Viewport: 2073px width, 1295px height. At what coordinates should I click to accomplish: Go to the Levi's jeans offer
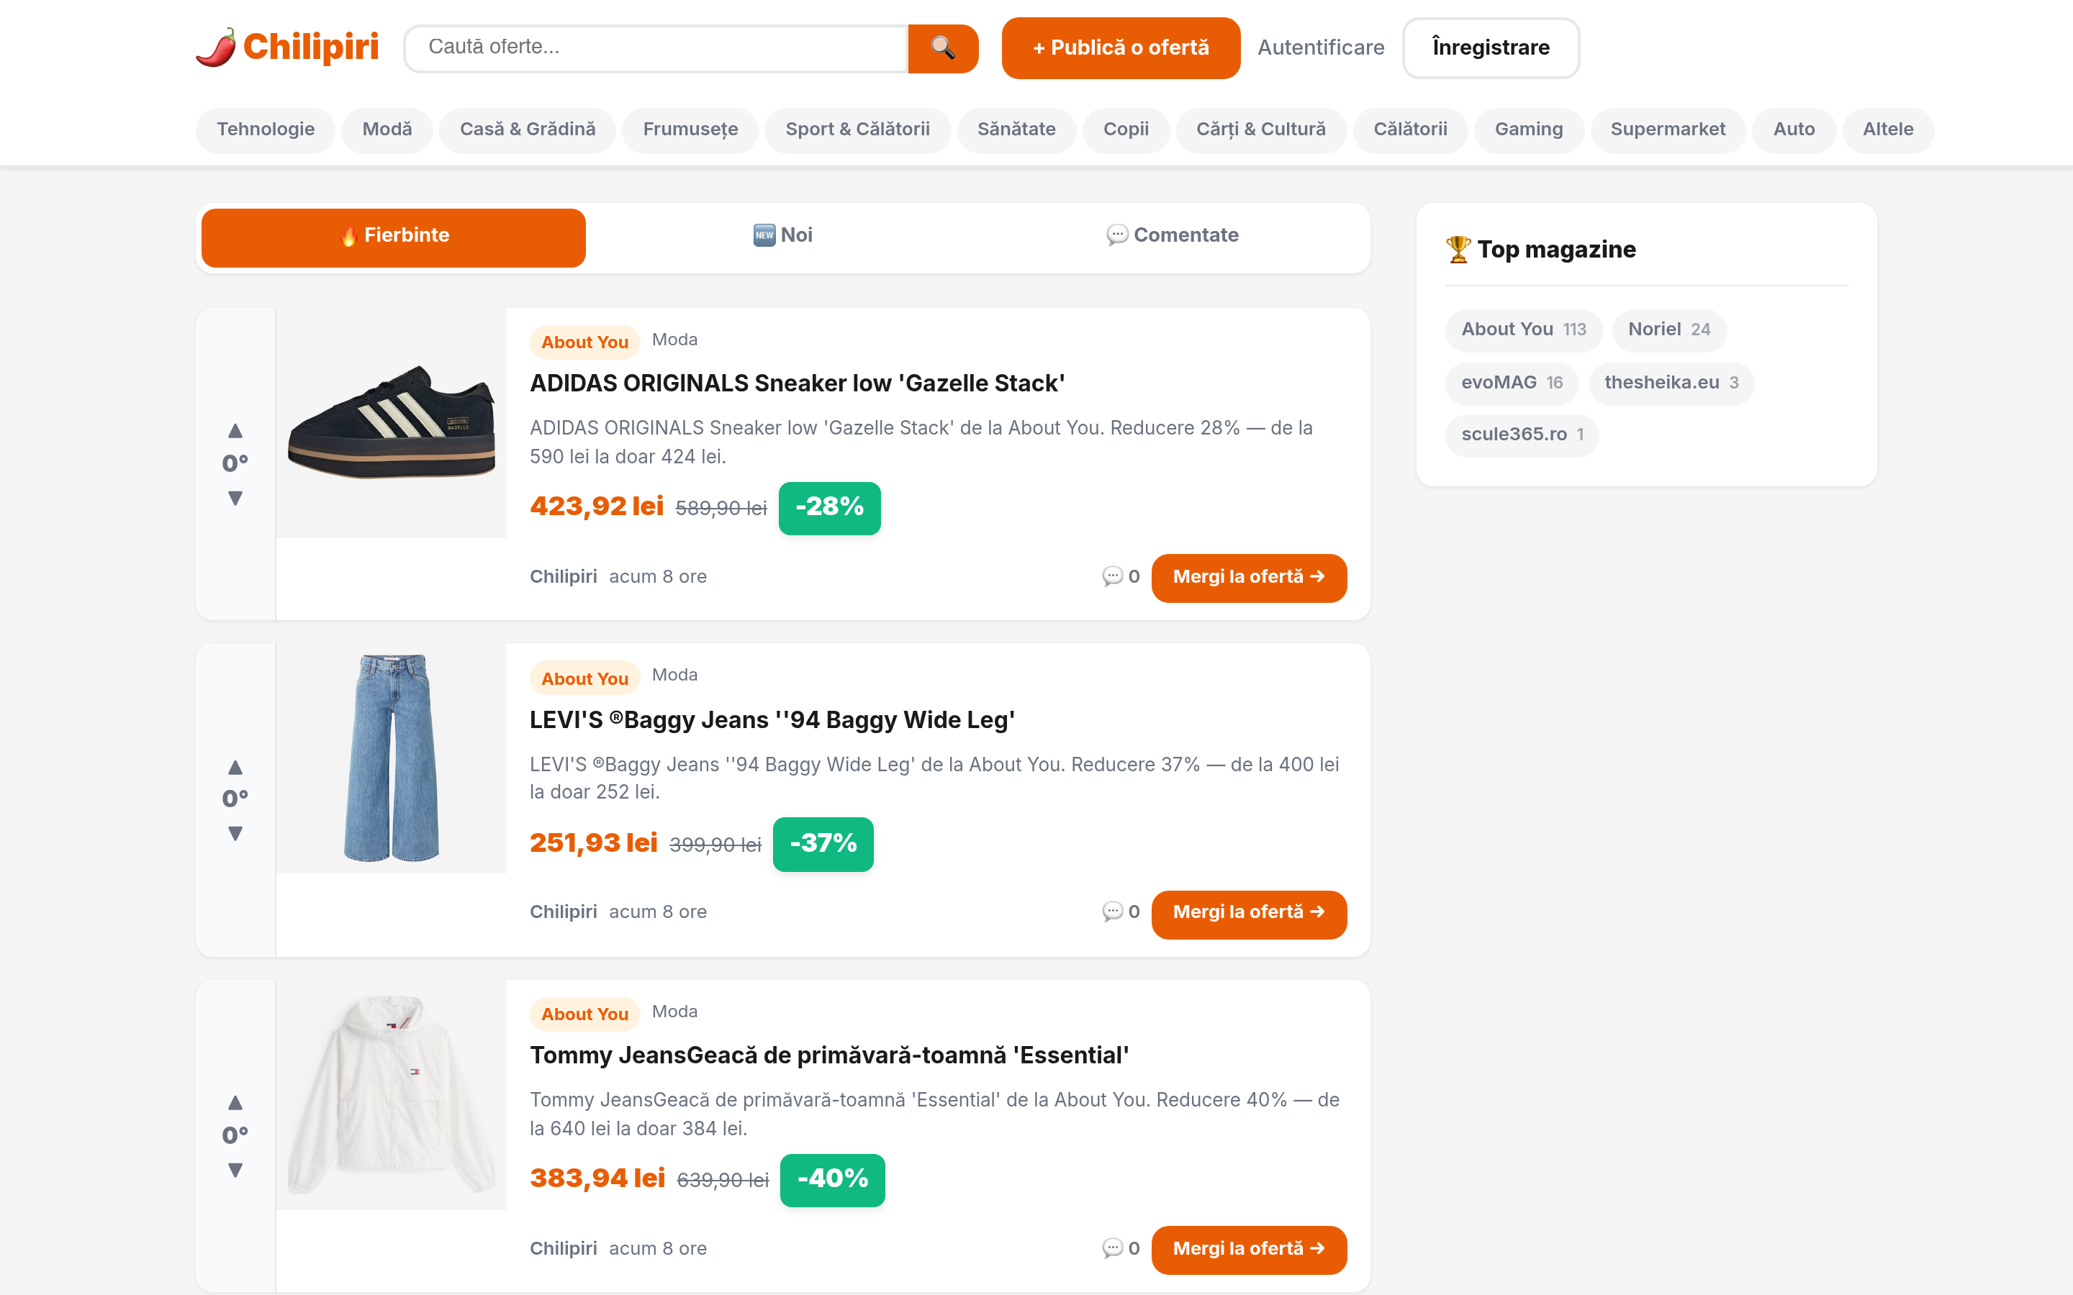(1249, 913)
